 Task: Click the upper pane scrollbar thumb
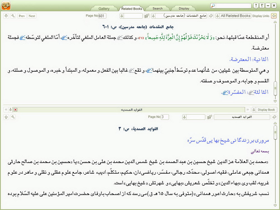click(x=275, y=88)
